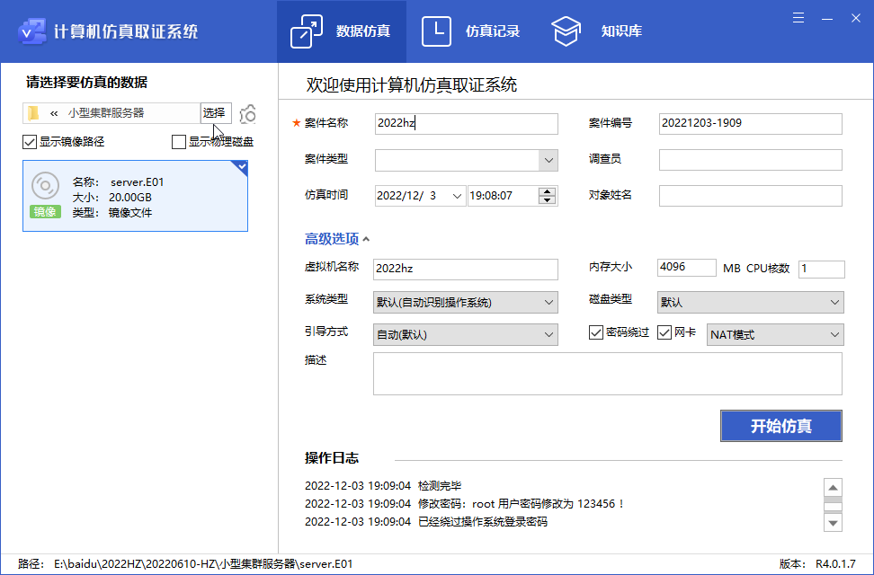This screenshot has height=575, width=874.
Task: Open the 引导方式 dropdown
Action: [x=466, y=335]
